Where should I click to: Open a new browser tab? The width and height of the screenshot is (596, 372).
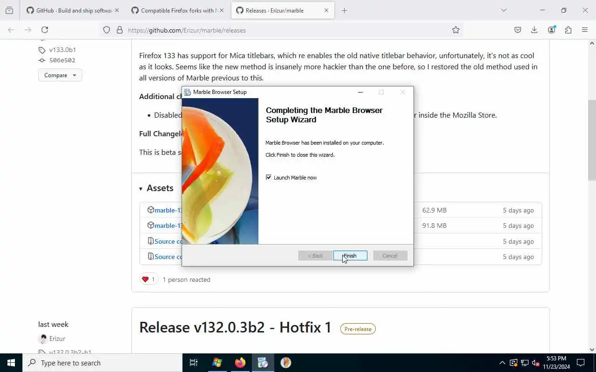(345, 10)
